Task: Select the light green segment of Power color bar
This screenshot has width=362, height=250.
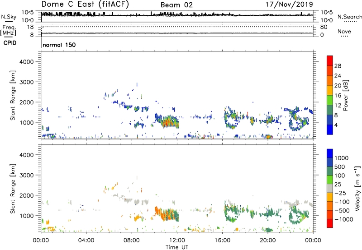Action: click(x=330, y=100)
